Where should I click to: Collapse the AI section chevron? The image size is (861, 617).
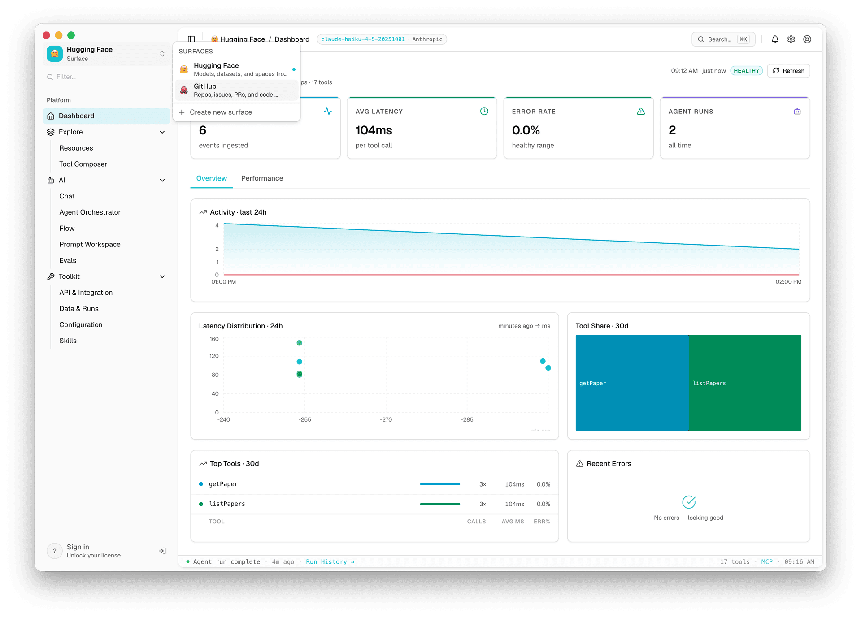(162, 180)
